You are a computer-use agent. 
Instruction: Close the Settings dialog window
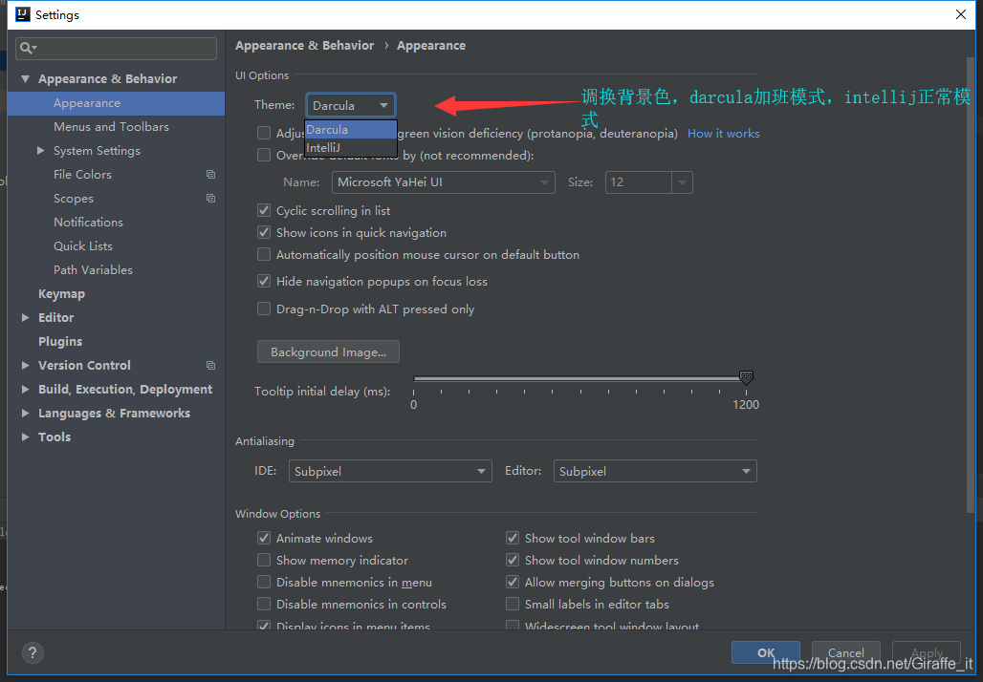coord(960,14)
